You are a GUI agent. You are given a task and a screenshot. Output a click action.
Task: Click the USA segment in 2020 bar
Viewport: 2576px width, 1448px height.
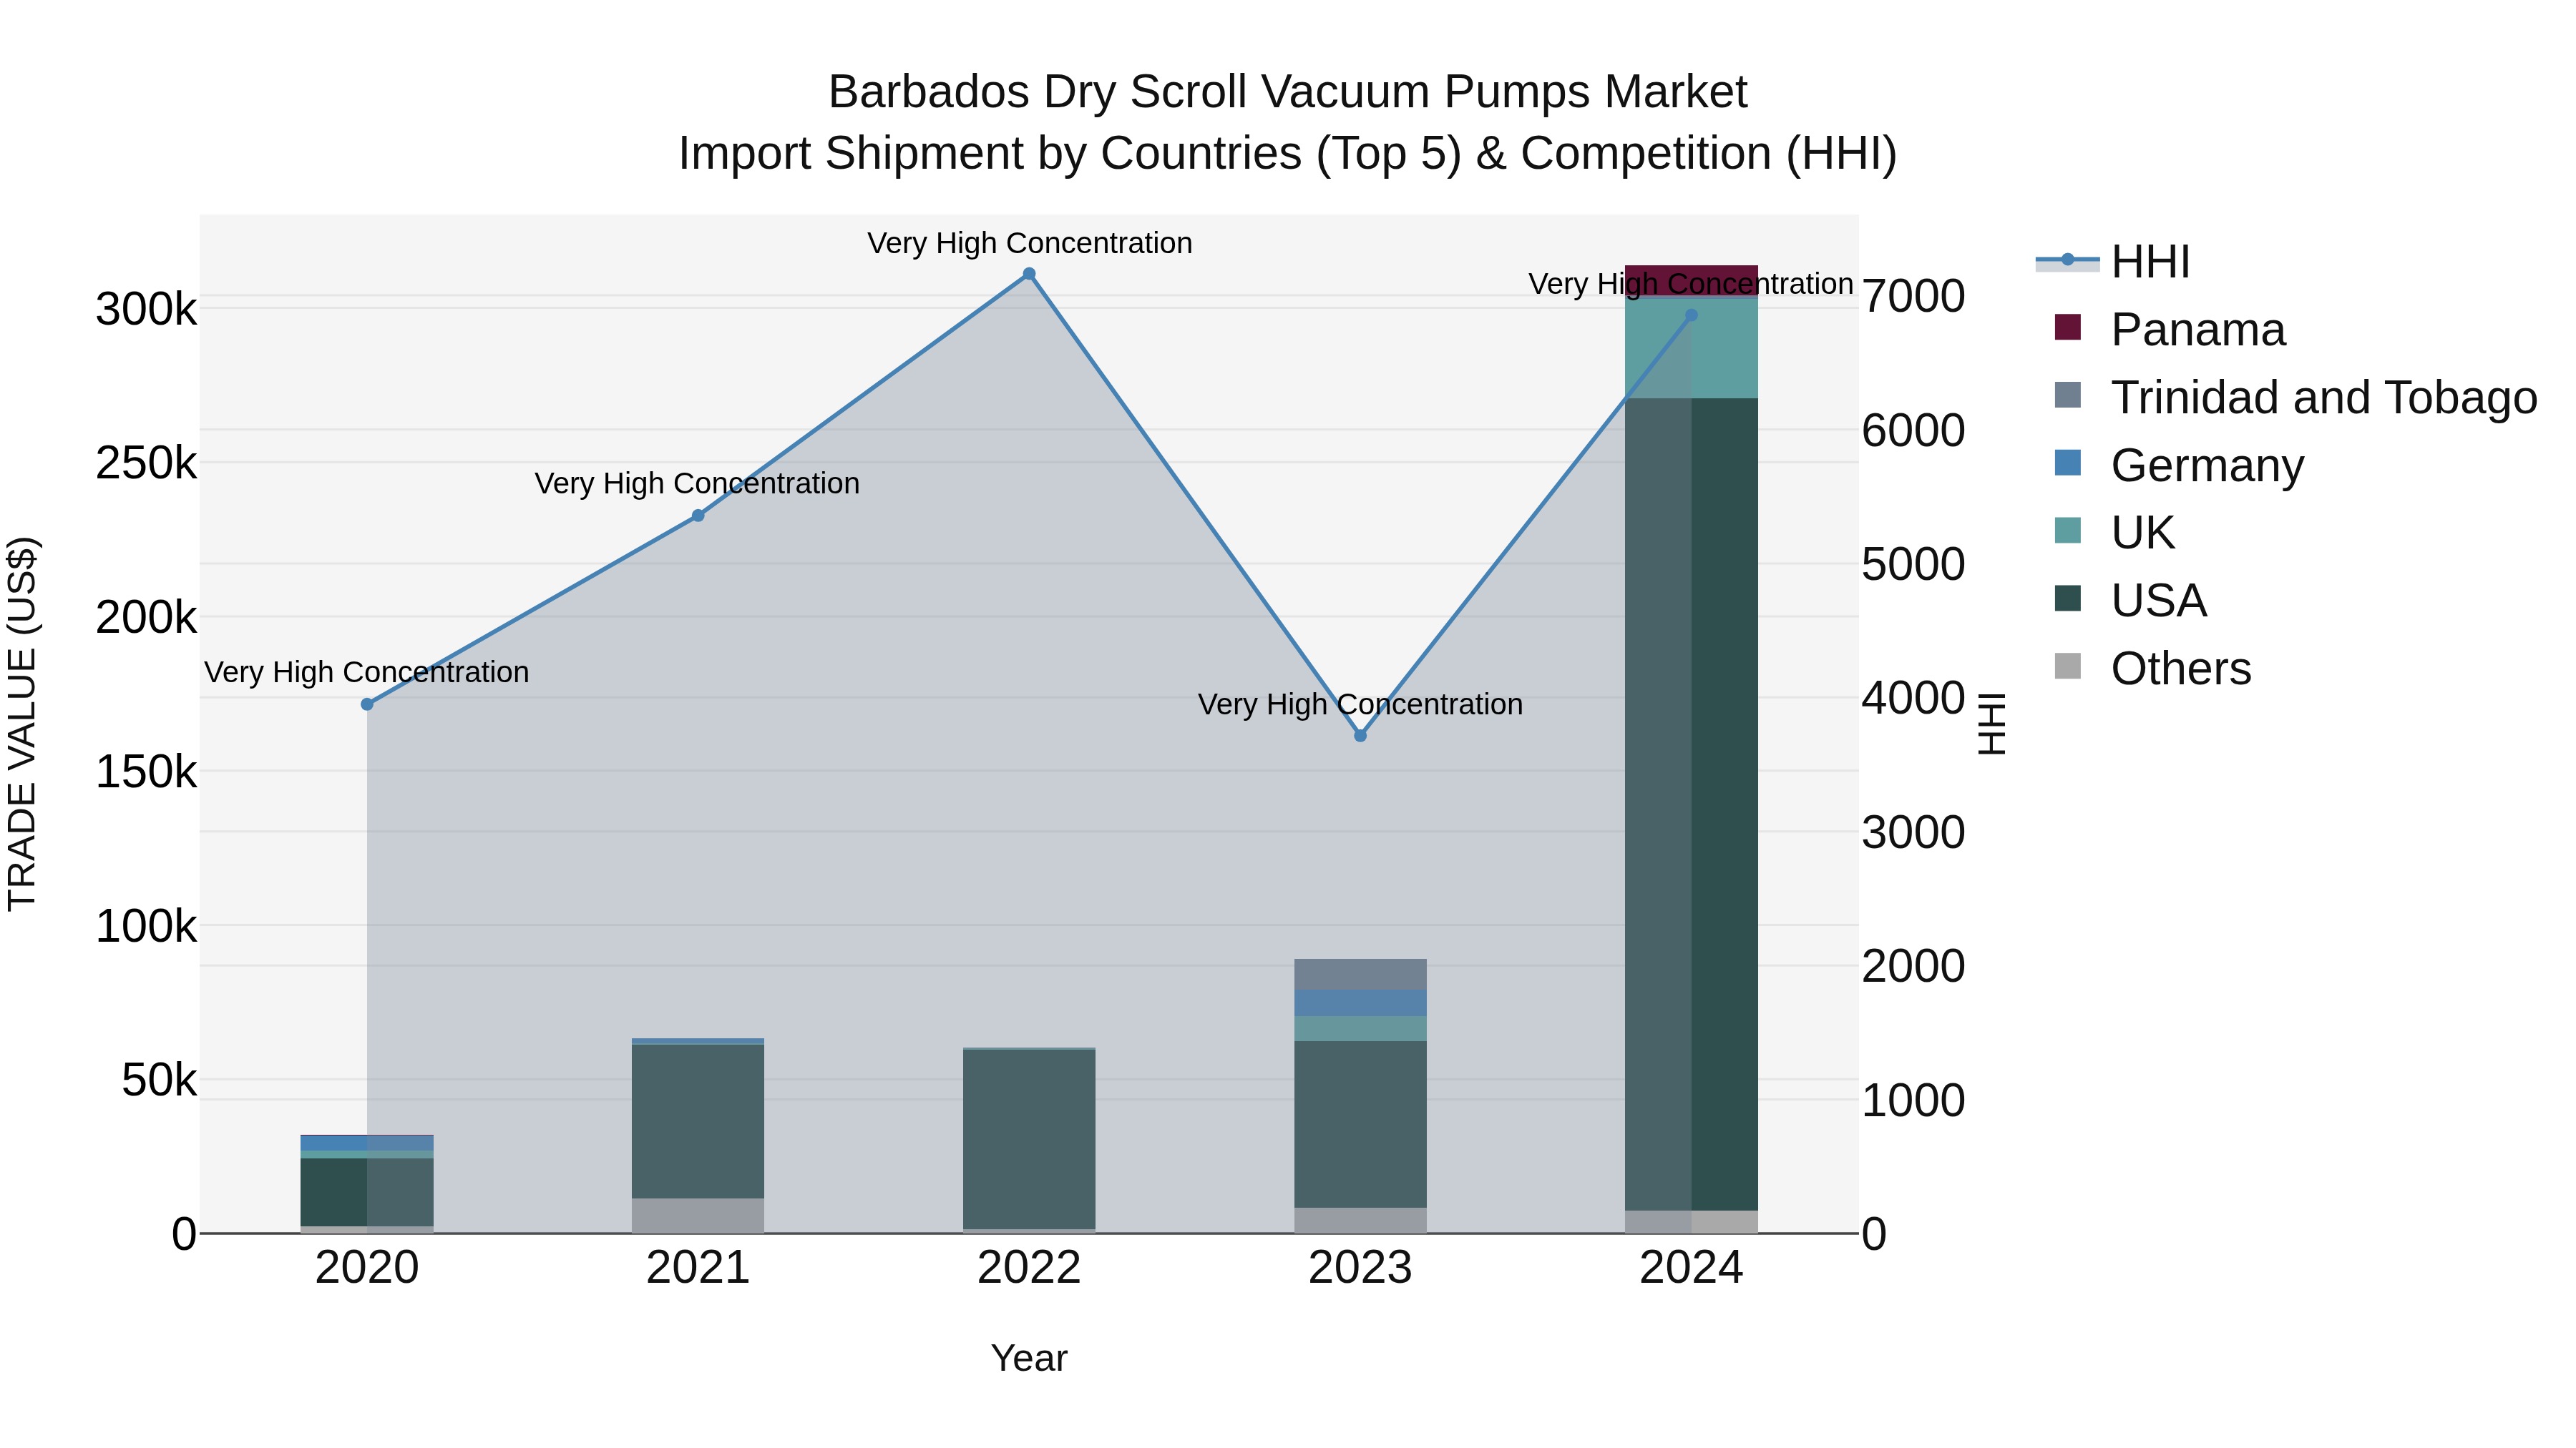[x=367, y=1192]
